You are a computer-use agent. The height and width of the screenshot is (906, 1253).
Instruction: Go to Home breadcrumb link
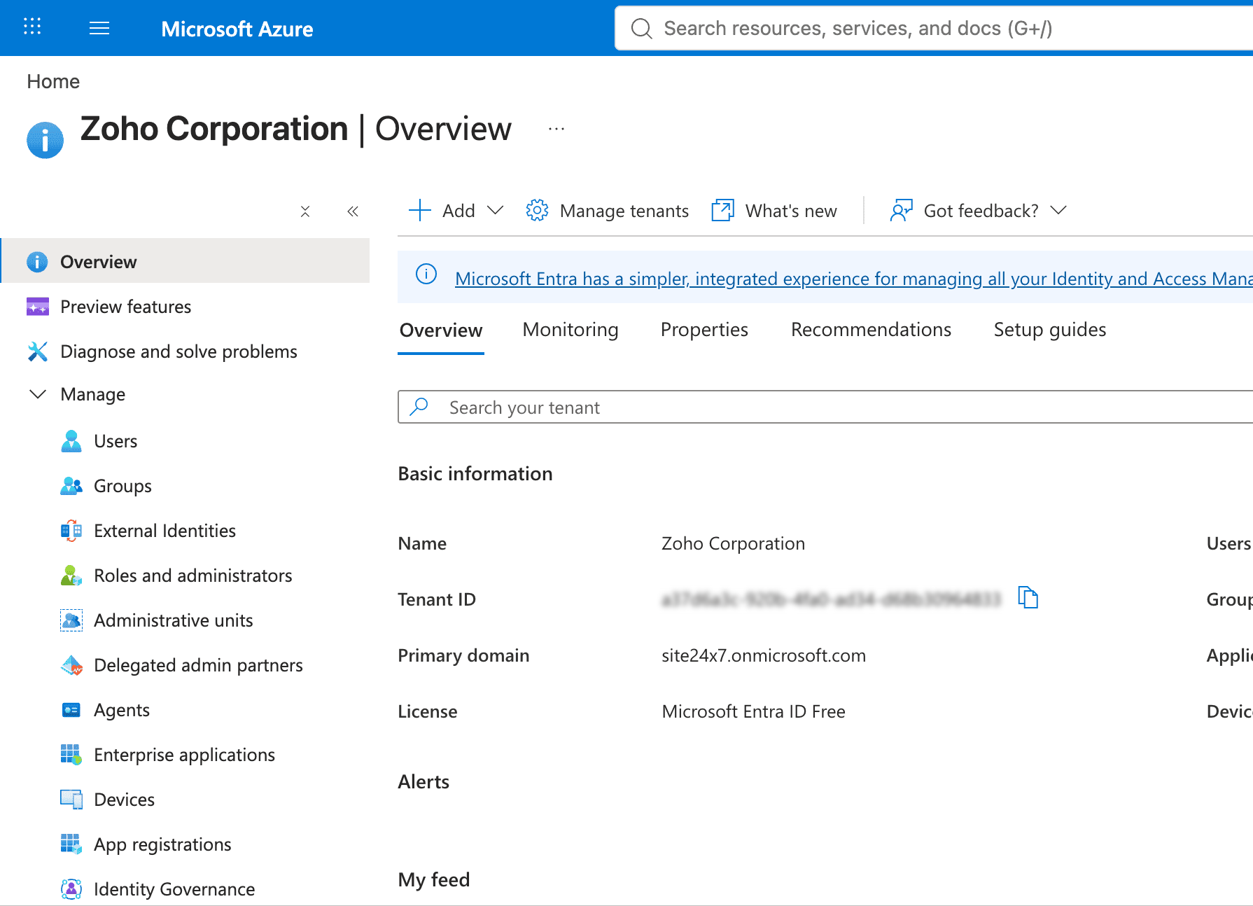point(53,82)
